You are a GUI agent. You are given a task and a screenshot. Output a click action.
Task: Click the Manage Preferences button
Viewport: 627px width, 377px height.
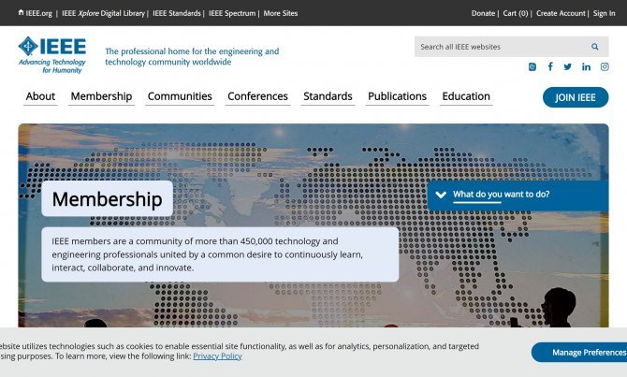(580, 353)
